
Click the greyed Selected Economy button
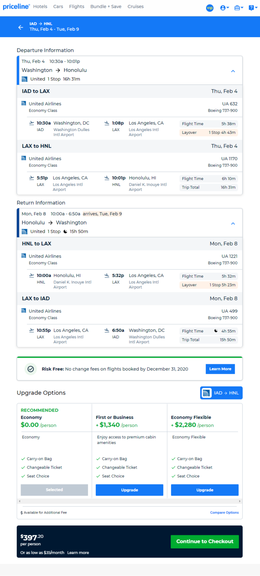click(54, 490)
